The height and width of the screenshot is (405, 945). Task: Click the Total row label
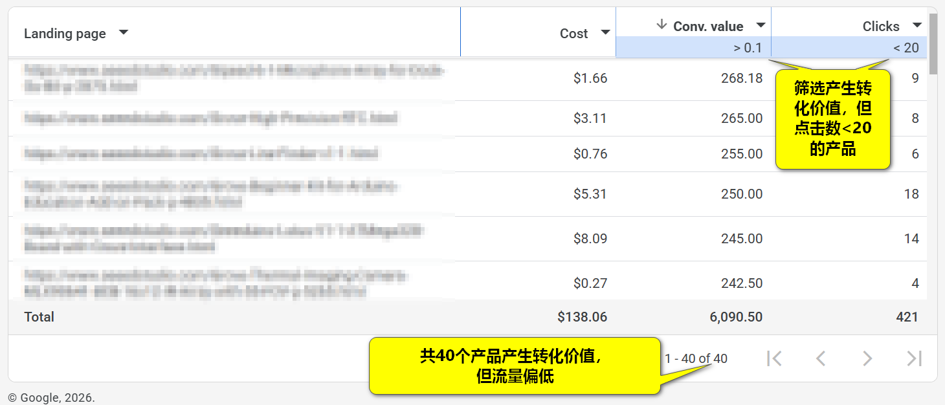point(39,317)
